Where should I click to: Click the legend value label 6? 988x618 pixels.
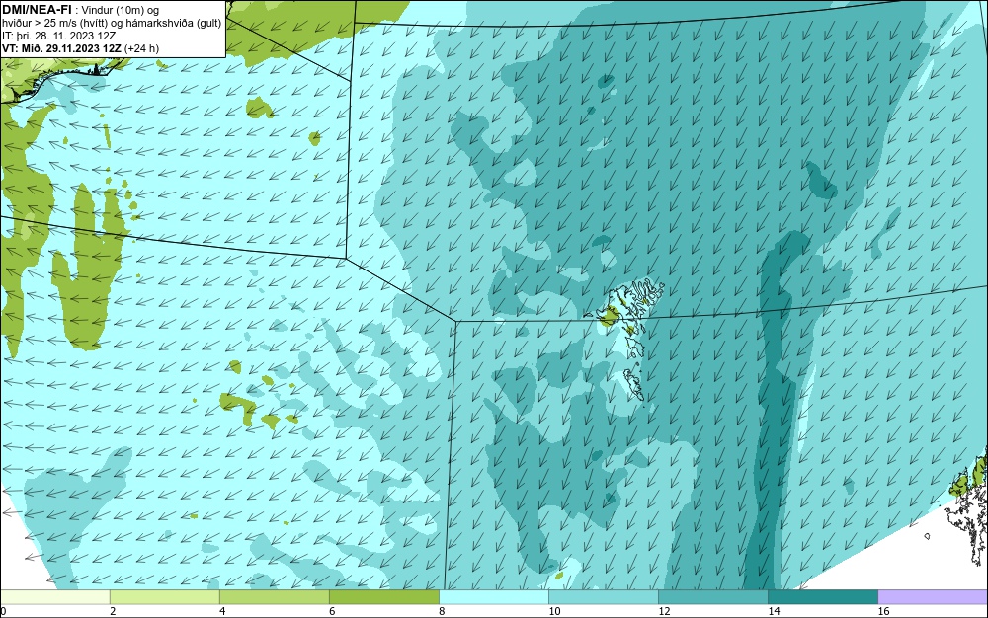332,611
